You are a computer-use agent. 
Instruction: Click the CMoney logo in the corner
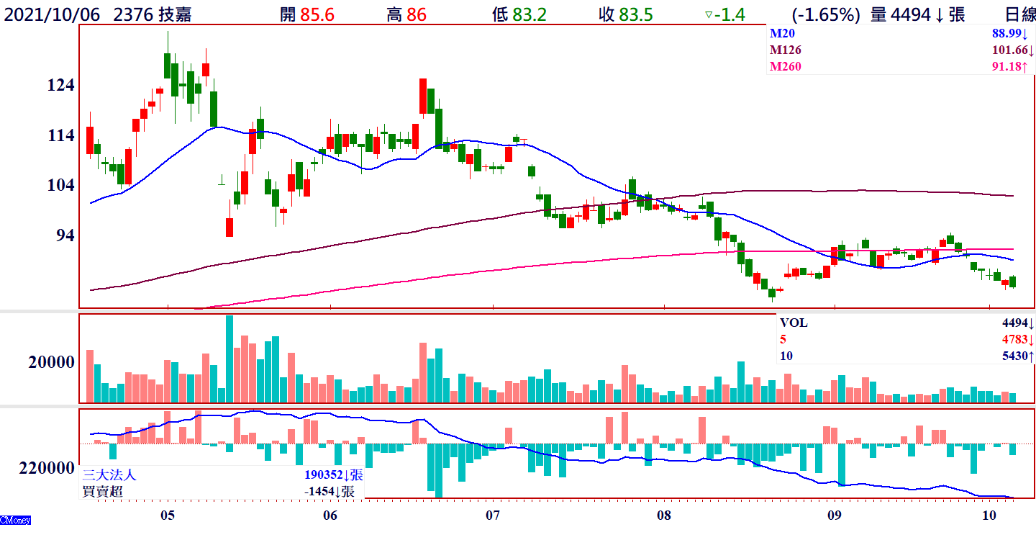[x=15, y=520]
